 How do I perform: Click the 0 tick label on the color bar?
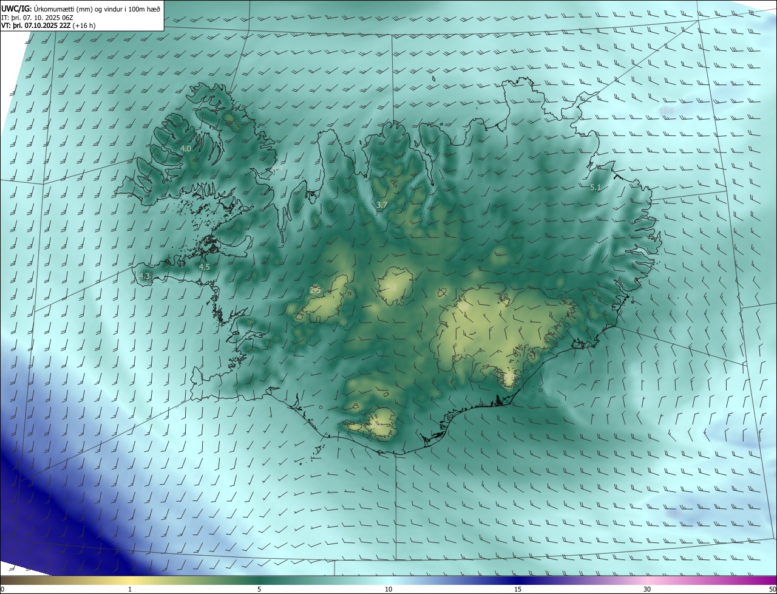pos(2,589)
